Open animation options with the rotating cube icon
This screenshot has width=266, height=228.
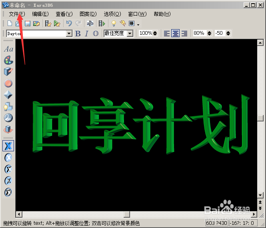coord(8,129)
